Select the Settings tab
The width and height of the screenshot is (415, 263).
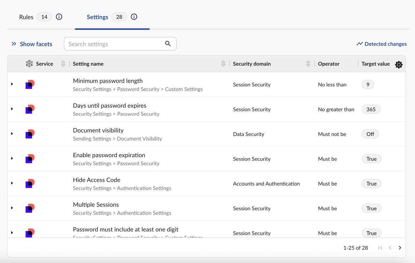point(97,17)
